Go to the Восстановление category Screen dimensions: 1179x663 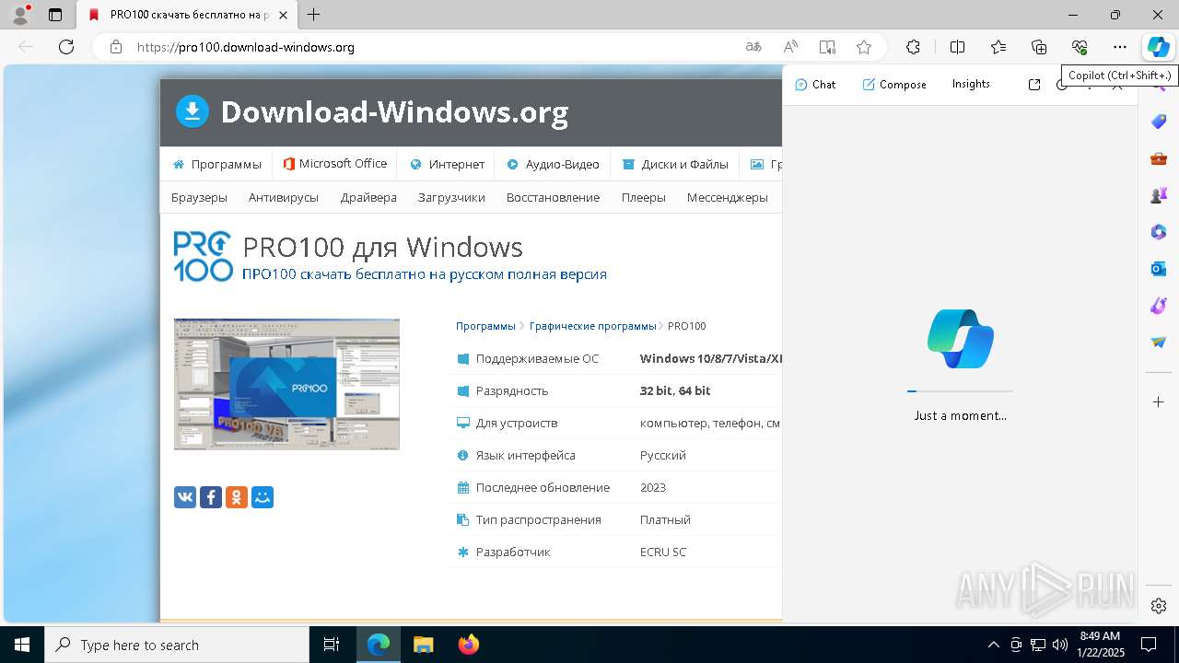(553, 197)
